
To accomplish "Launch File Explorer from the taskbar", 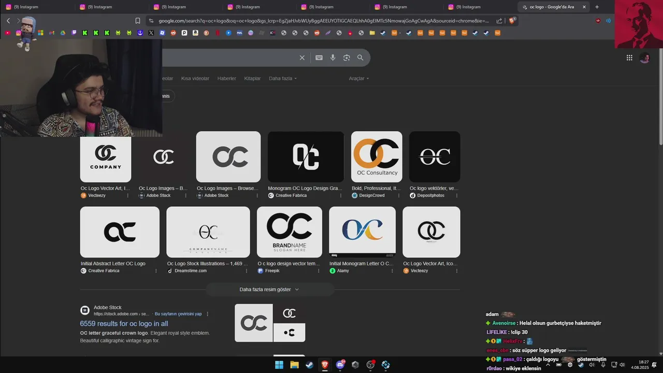I will click(294, 365).
